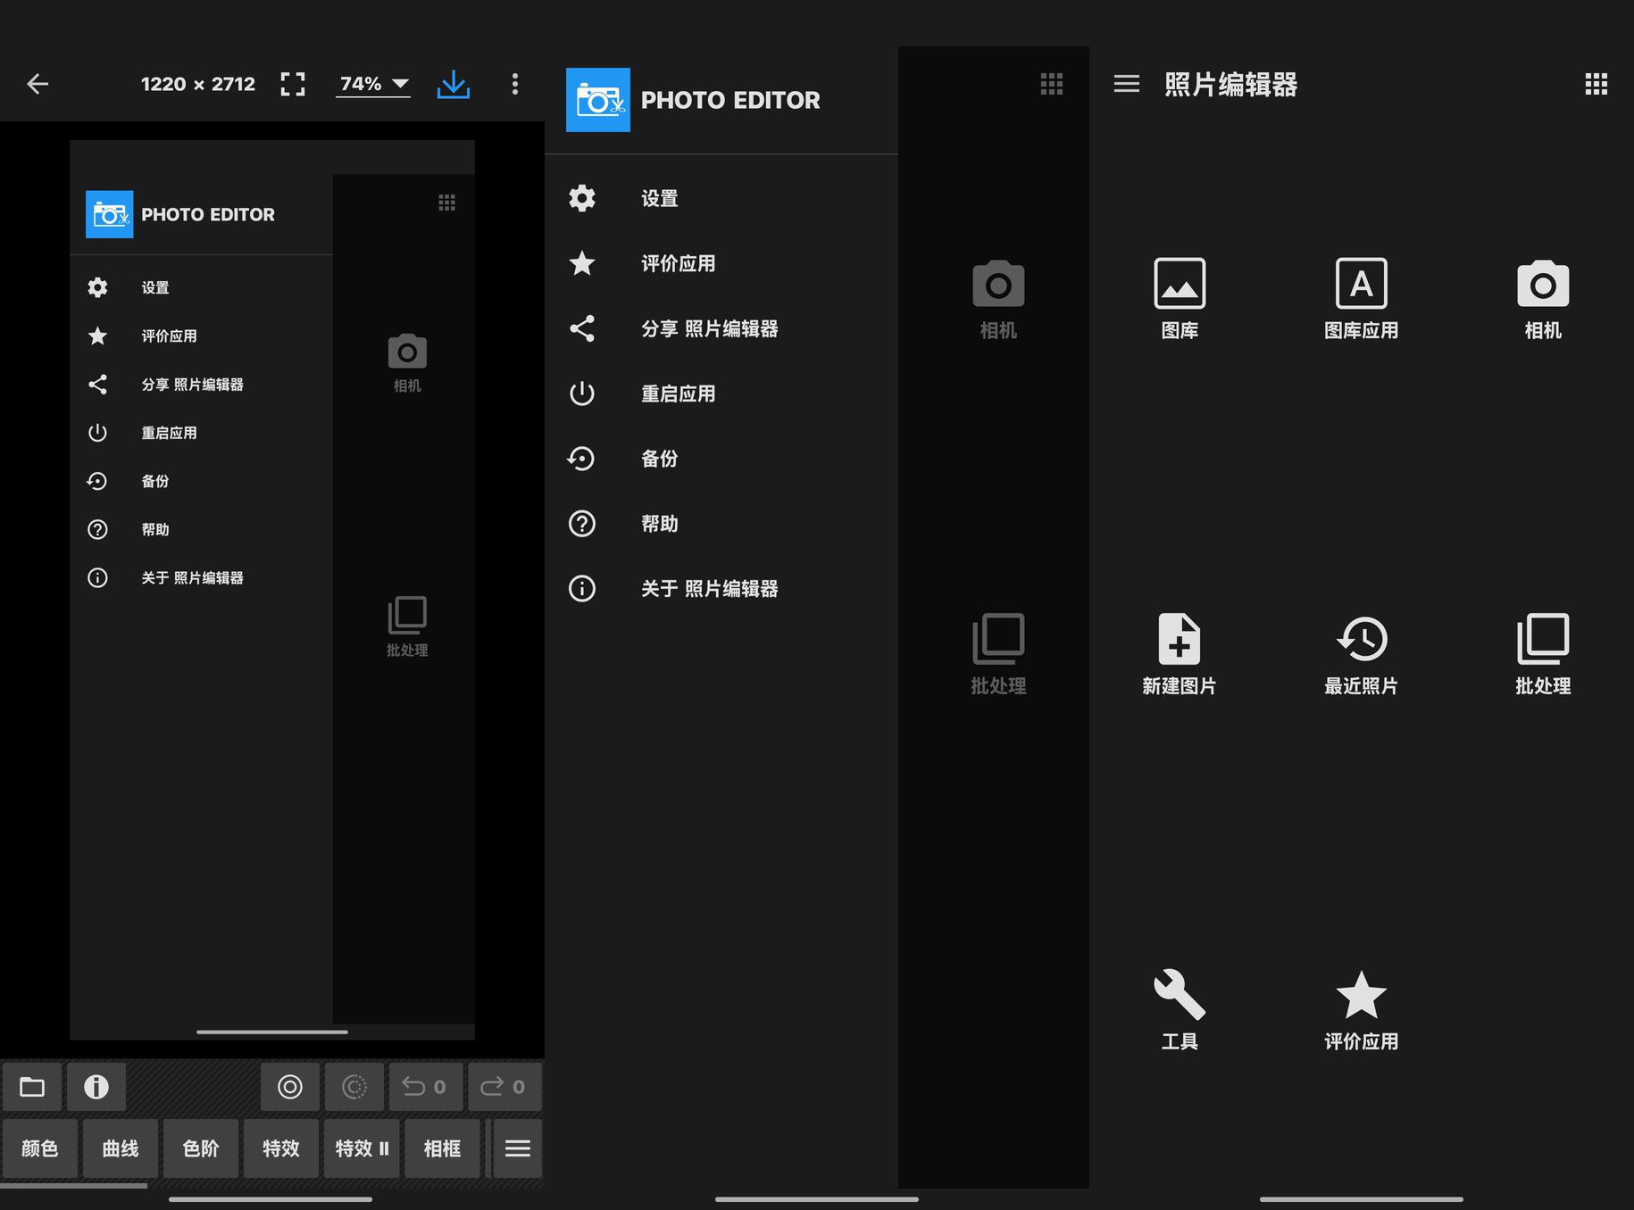Choose 重启应用 in the middle drawer

pyautogui.click(x=721, y=394)
